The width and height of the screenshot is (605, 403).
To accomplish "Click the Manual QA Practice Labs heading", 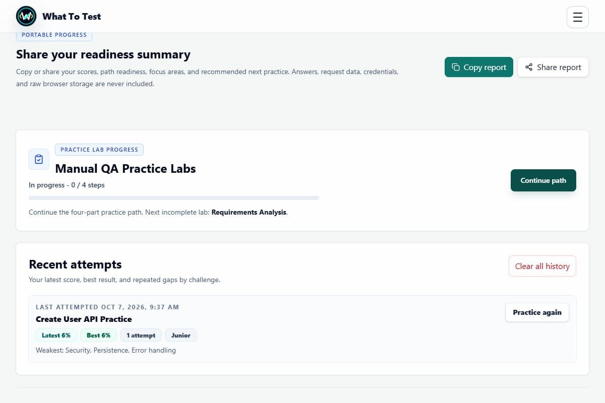I will [x=126, y=169].
